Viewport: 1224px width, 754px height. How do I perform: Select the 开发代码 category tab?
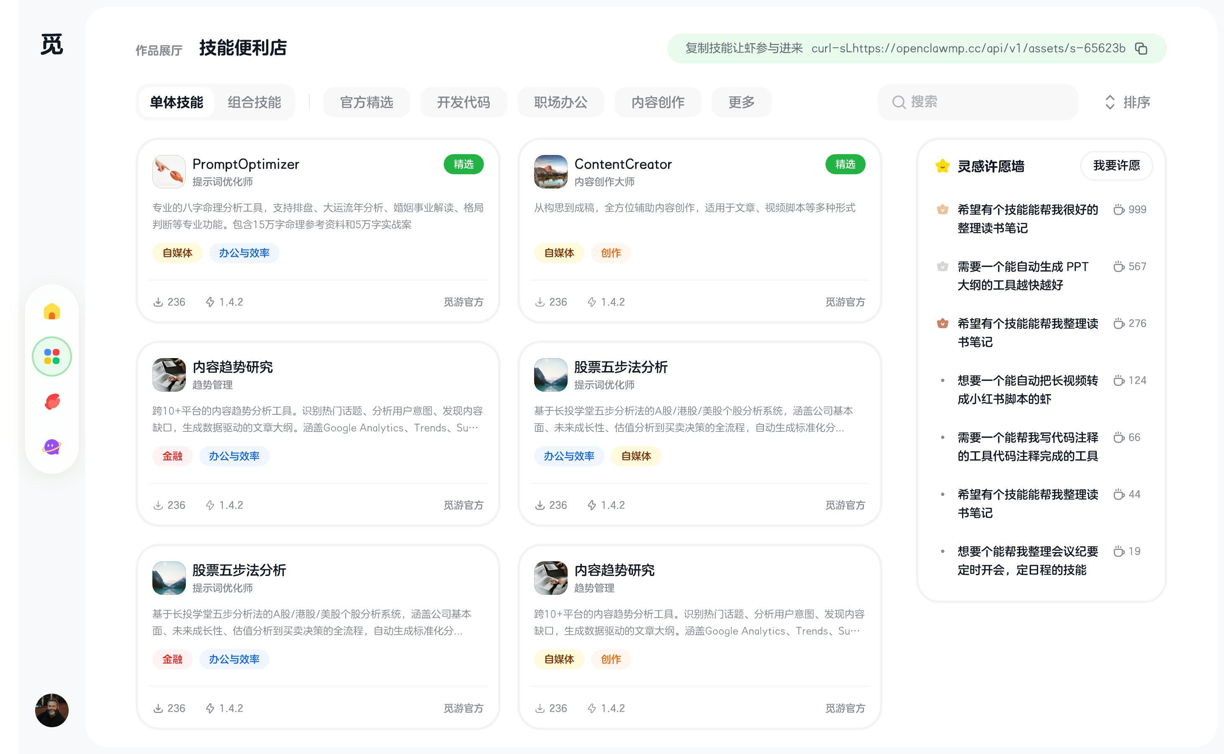tap(463, 102)
